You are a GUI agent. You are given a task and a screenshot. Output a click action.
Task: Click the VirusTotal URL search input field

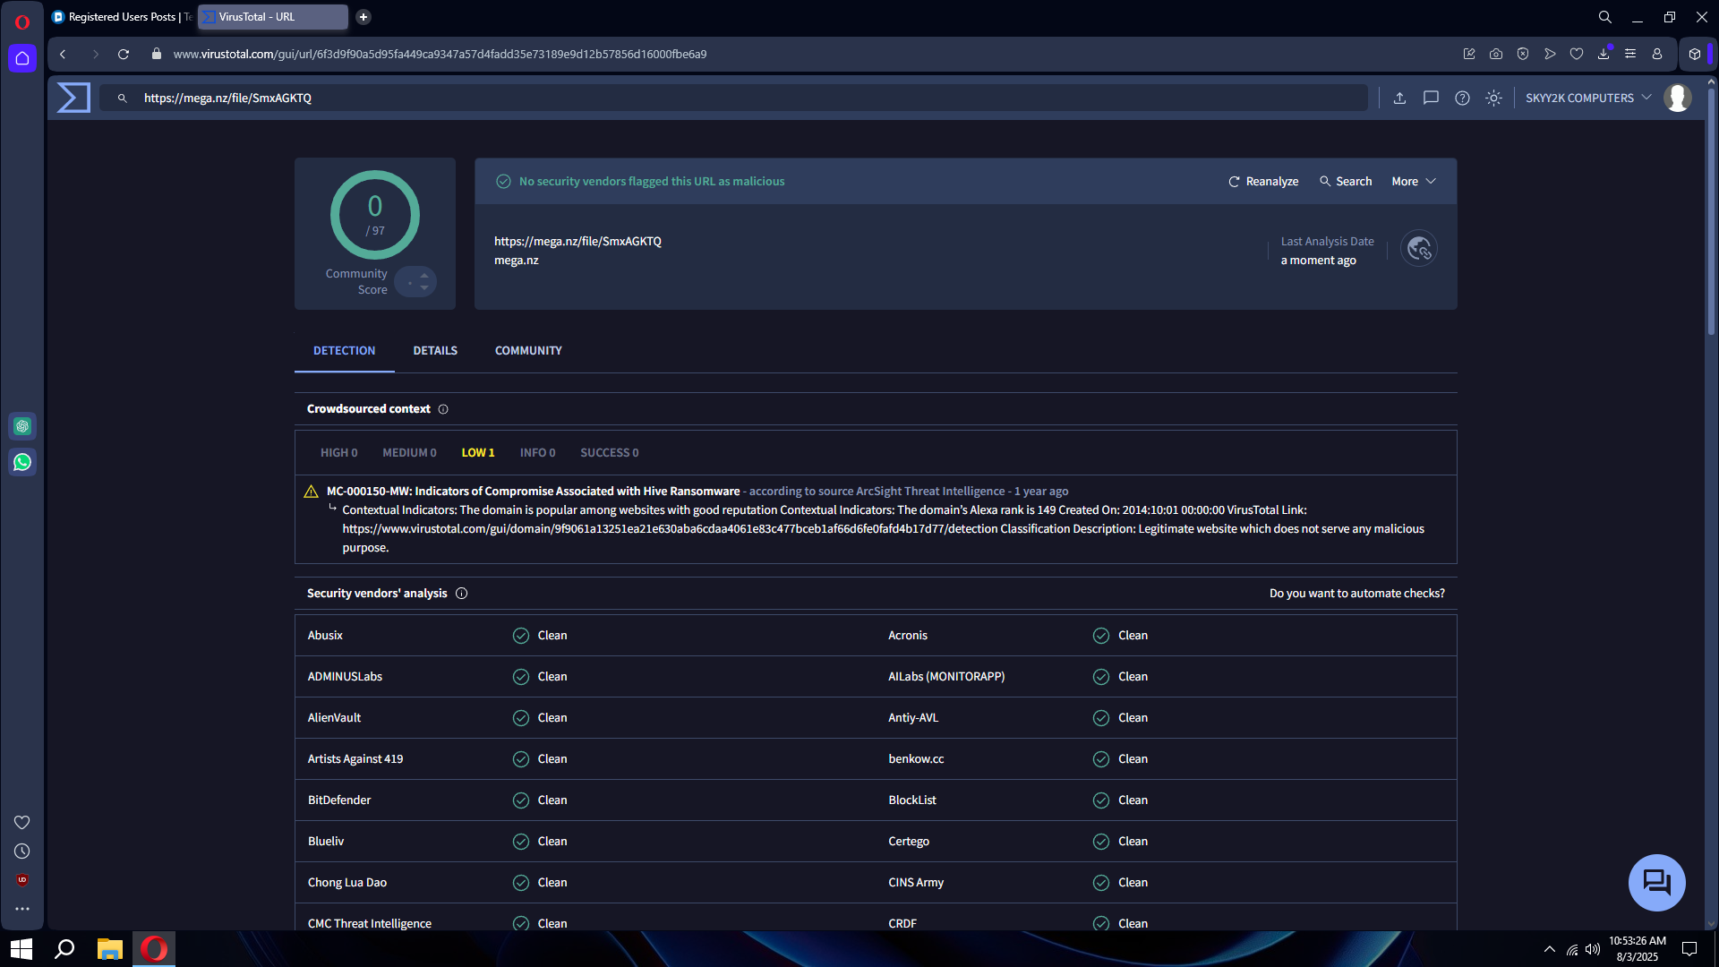click(x=734, y=98)
